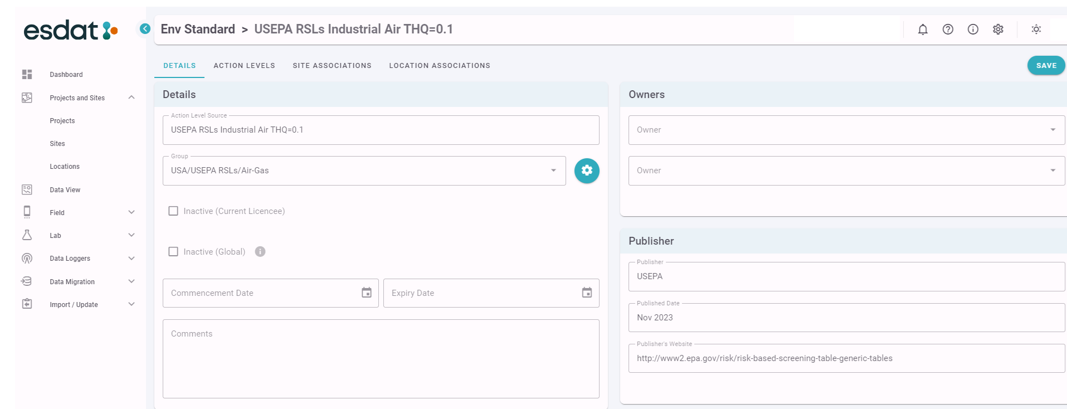Click the Commencement Date field
This screenshot has width=1067, height=409.
click(x=271, y=293)
